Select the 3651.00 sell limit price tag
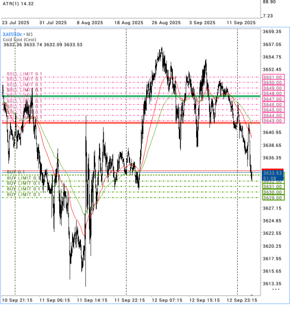Image resolution: width=290 pixels, height=309 pixels. [274, 77]
